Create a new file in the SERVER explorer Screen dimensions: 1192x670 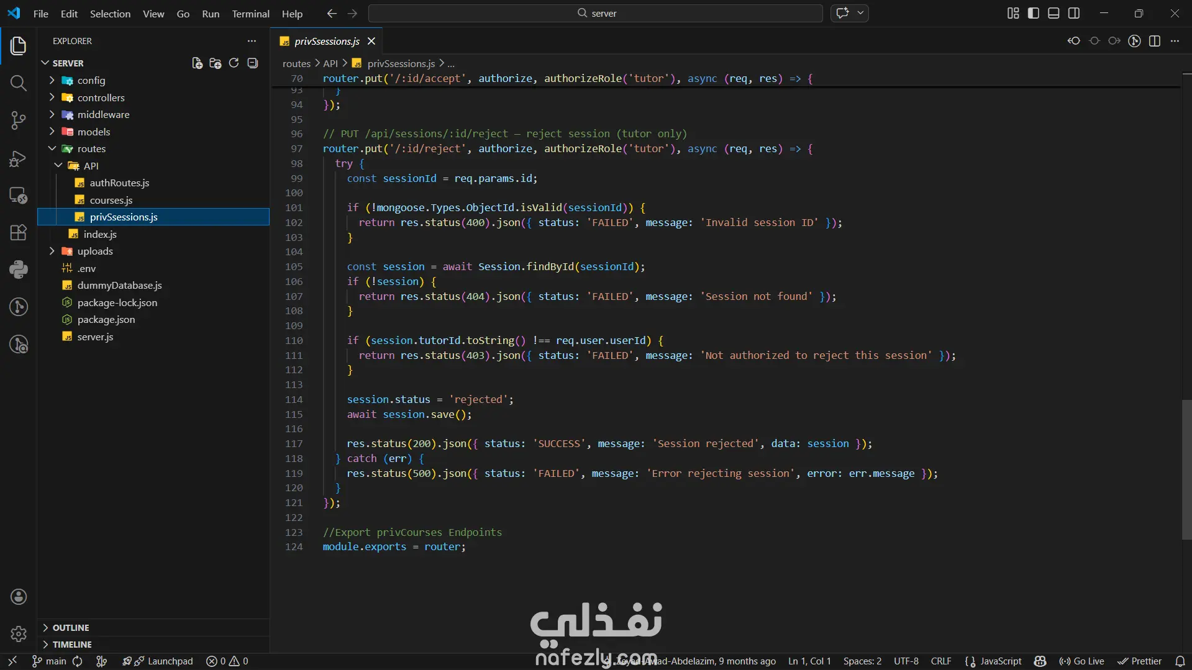pyautogui.click(x=197, y=63)
